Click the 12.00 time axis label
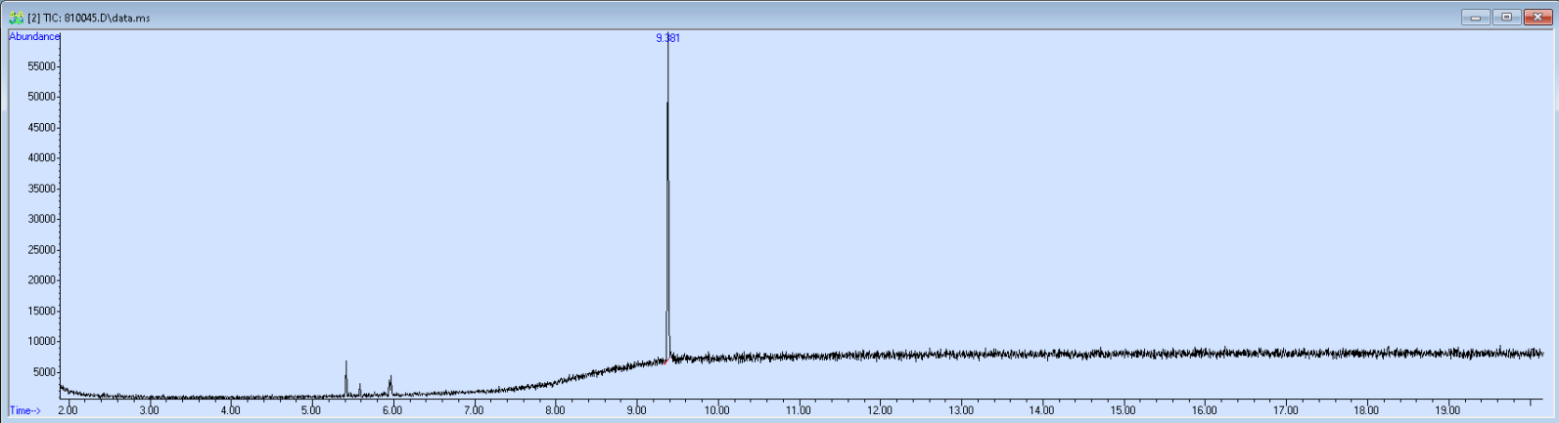The height and width of the screenshot is (423, 1559). click(880, 410)
